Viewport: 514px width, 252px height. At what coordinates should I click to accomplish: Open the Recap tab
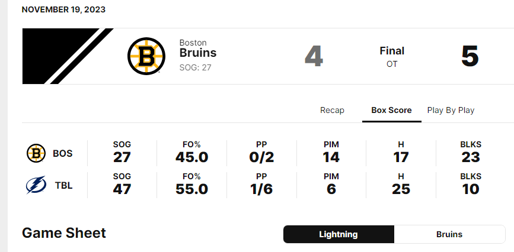[x=332, y=110]
